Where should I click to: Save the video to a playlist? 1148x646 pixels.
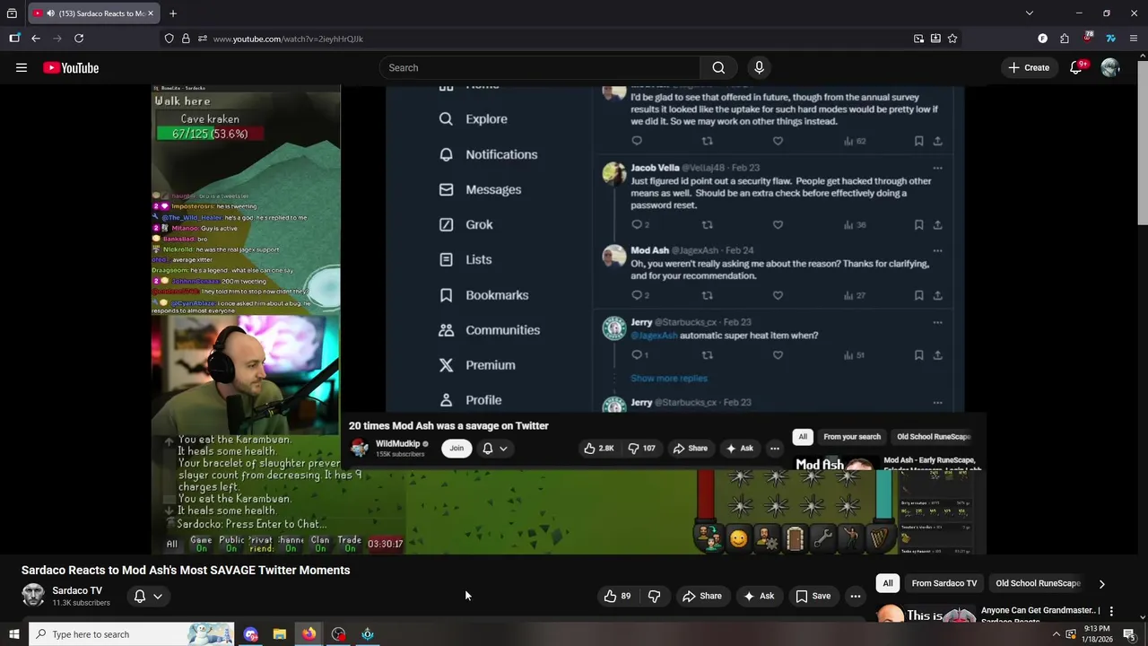tap(813, 596)
